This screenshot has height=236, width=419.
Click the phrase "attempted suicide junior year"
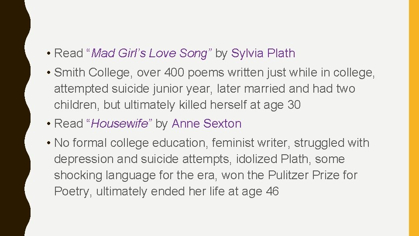click(x=133, y=89)
